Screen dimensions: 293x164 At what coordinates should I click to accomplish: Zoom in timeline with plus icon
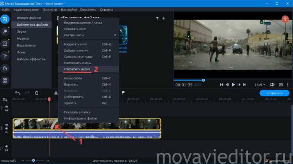(x=48, y=160)
